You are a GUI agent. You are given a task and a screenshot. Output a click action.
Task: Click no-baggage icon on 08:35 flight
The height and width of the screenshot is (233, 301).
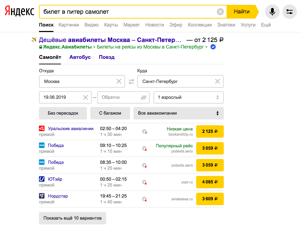144,165
